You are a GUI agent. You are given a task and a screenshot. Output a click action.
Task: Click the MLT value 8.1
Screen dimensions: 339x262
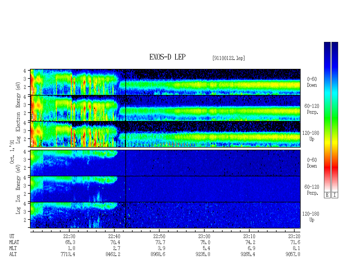click(x=296, y=249)
